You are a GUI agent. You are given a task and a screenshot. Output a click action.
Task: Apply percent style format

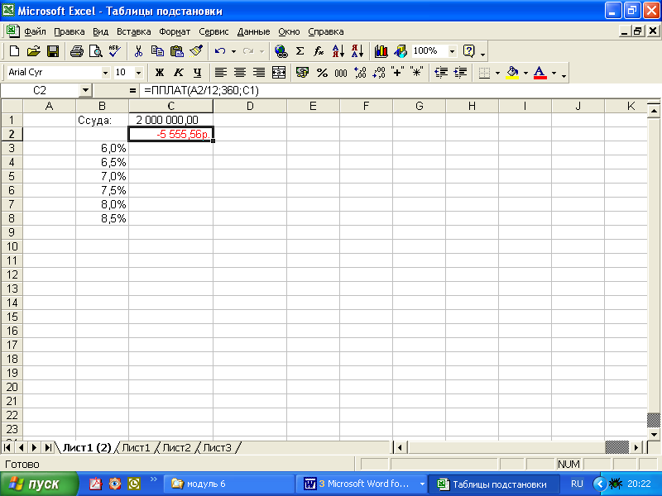pyautogui.click(x=322, y=73)
